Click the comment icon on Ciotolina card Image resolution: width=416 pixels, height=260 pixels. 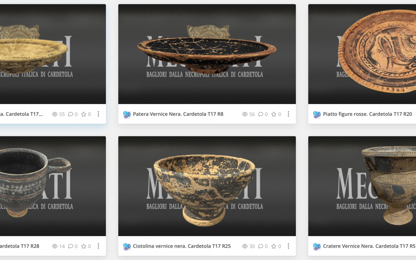click(260, 246)
